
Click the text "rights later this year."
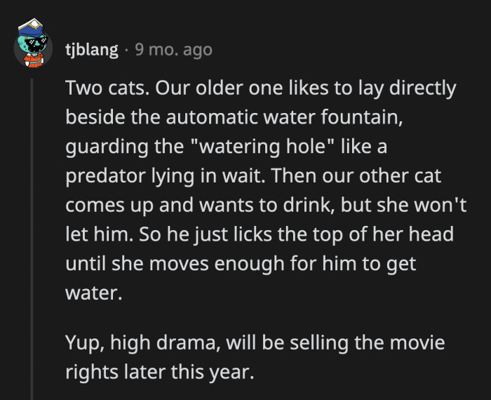click(x=158, y=372)
